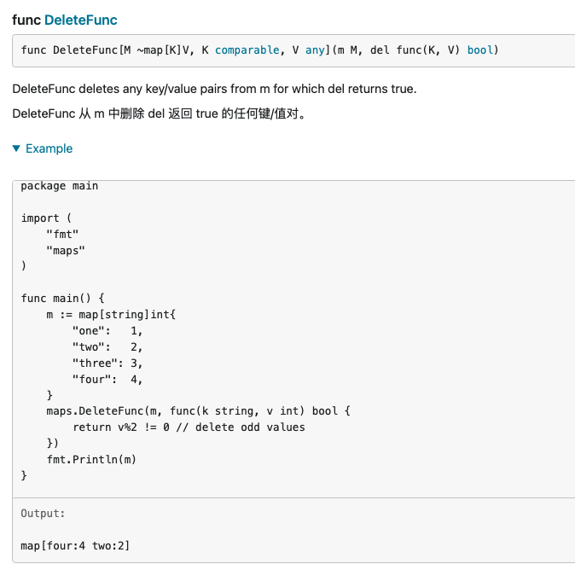Open the bool return type link
The width and height of the screenshot is (575, 564).
[479, 50]
